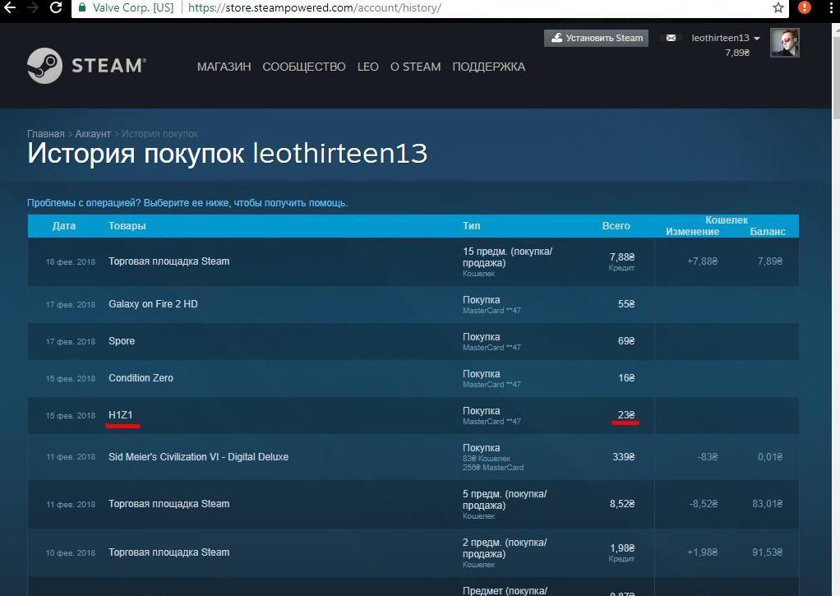Bookmark this page with the star icon
The width and height of the screenshot is (840, 596).
point(778,8)
